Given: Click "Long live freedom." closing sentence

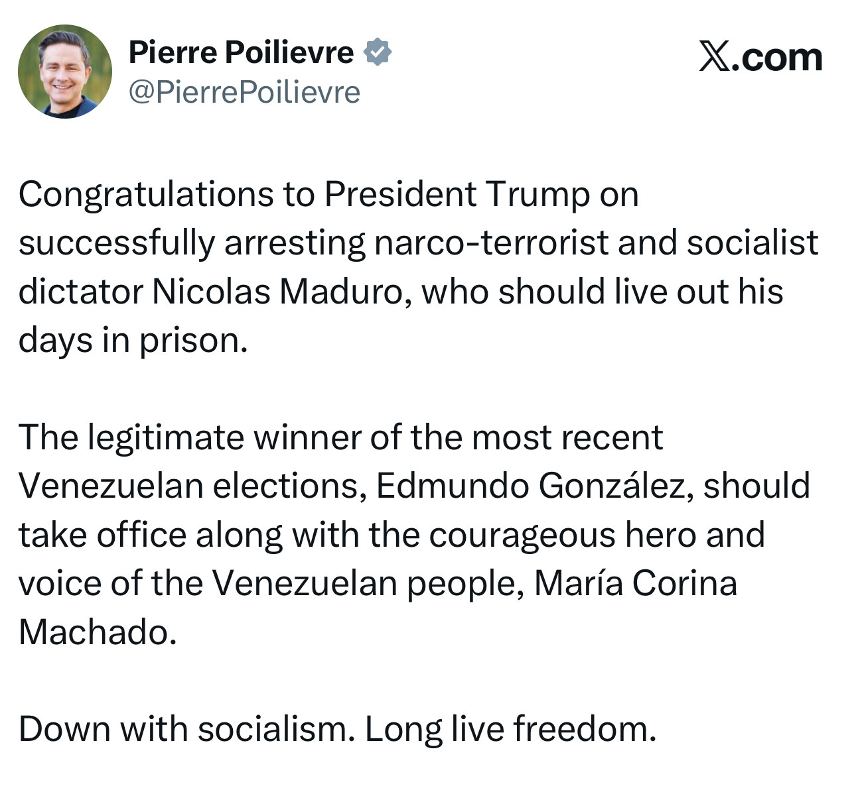Looking at the screenshot, I should [510, 729].
